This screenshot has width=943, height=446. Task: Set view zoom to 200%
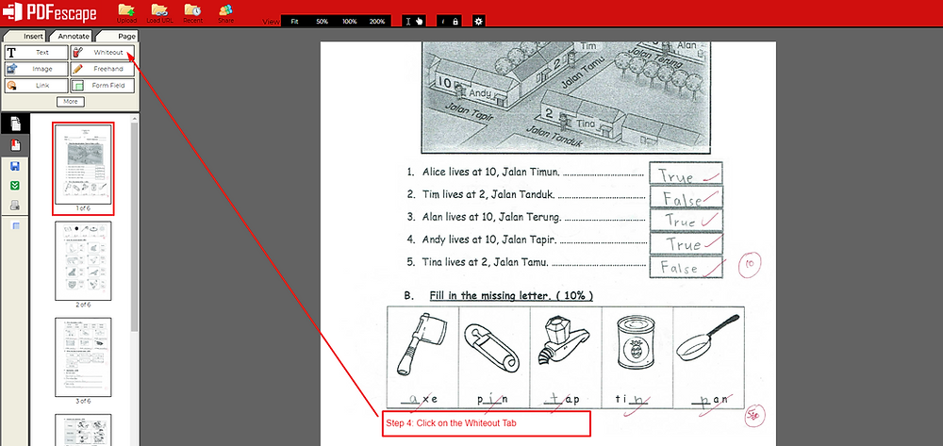tap(377, 21)
